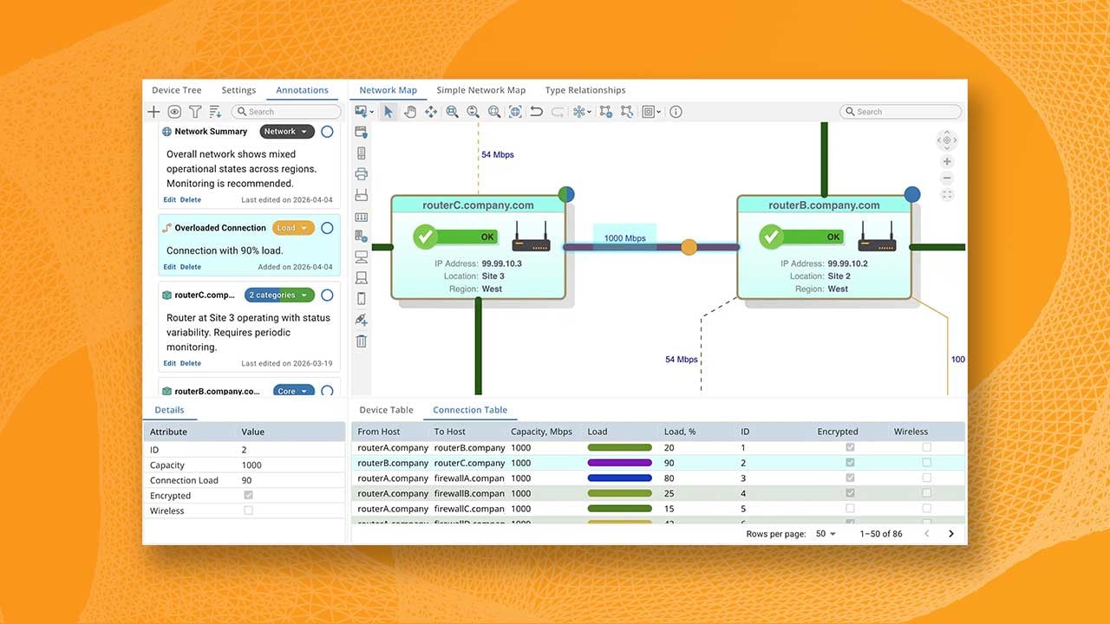The height and width of the screenshot is (624, 1110).
Task: Click the annotations search field
Action: (286, 112)
